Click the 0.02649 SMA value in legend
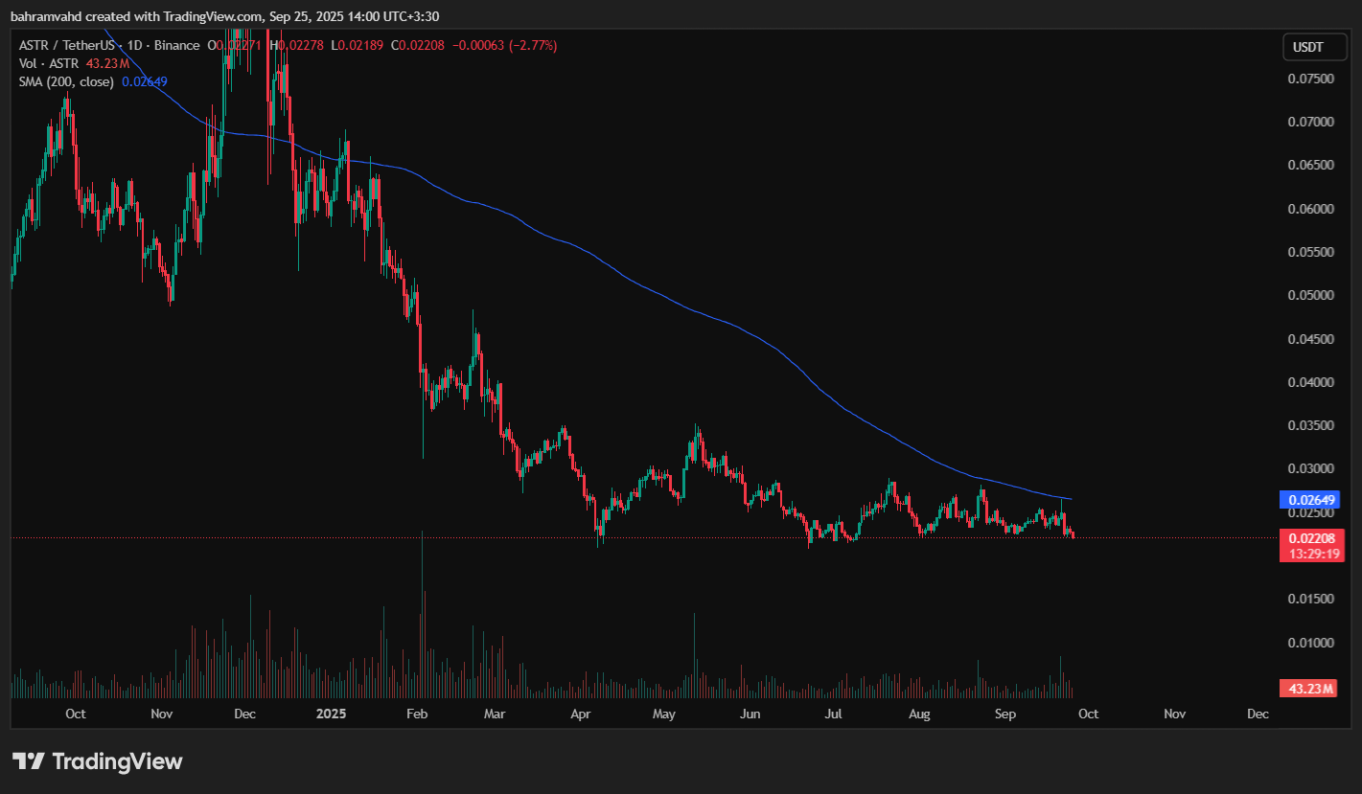This screenshot has width=1362, height=794. (x=144, y=82)
